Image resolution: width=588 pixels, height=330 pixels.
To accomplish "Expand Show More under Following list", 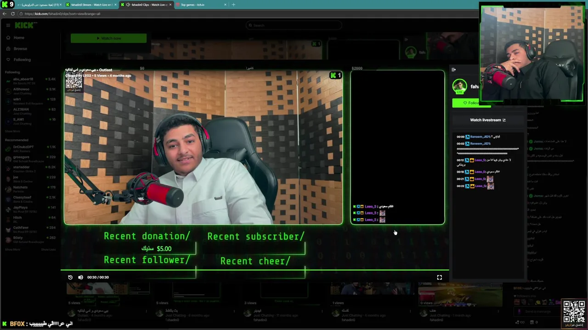I will (x=12, y=132).
